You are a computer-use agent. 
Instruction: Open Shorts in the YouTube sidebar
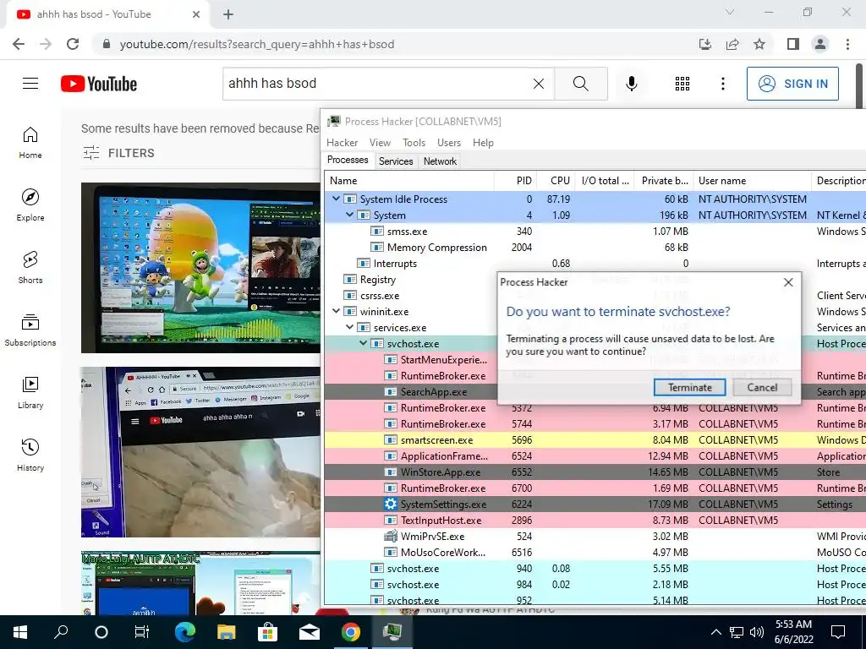click(x=30, y=268)
